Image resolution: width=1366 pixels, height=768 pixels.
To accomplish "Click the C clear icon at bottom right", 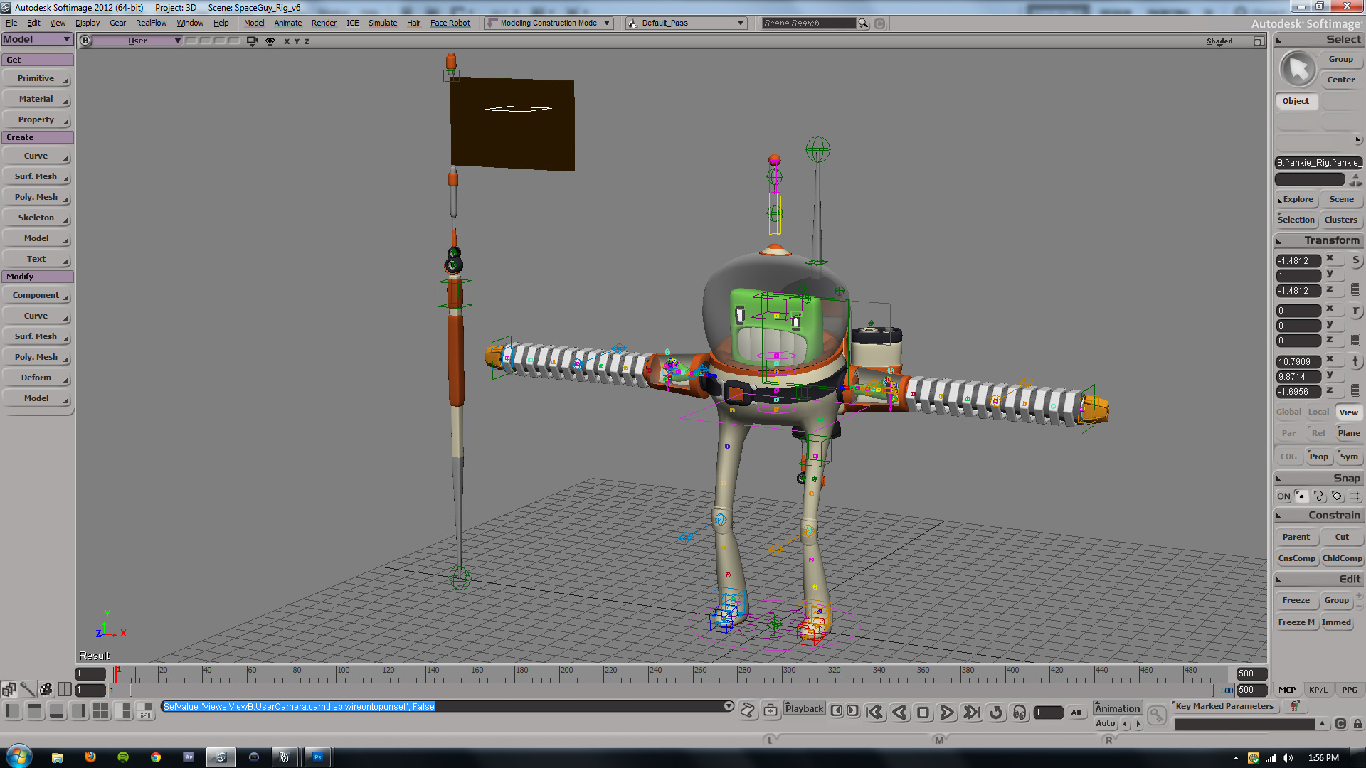I will 1340,723.
